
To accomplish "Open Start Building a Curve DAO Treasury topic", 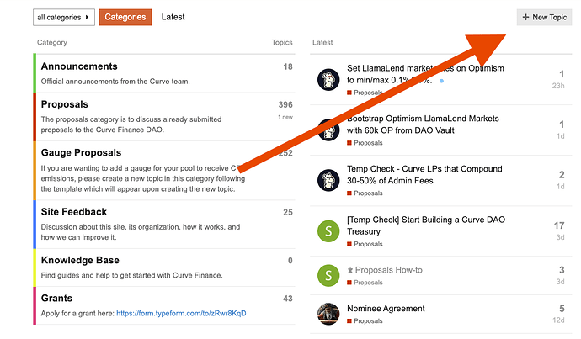I will click(x=426, y=225).
